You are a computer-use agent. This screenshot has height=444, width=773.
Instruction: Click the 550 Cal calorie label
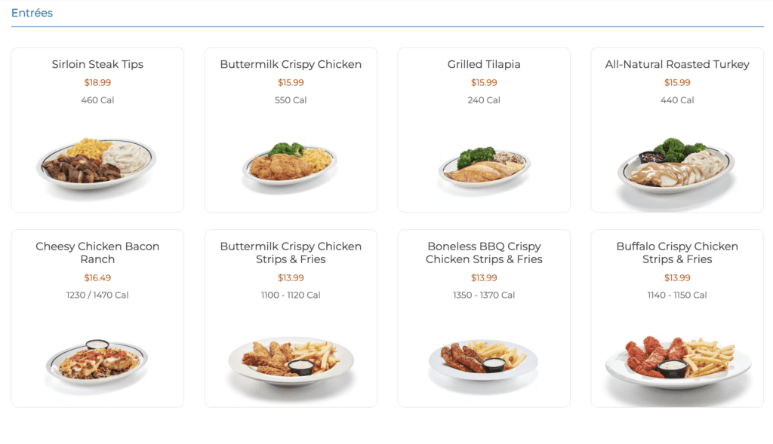[x=290, y=100]
